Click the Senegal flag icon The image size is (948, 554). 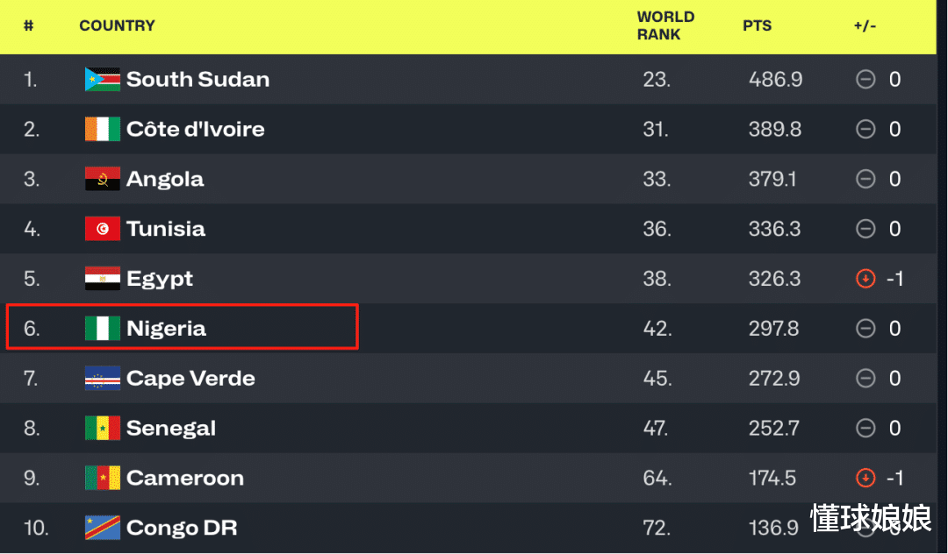102,428
